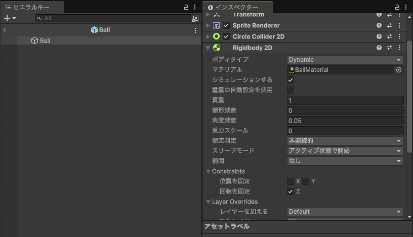Click the アセットラベル header
The height and width of the screenshot is (237, 413).
(227, 226)
